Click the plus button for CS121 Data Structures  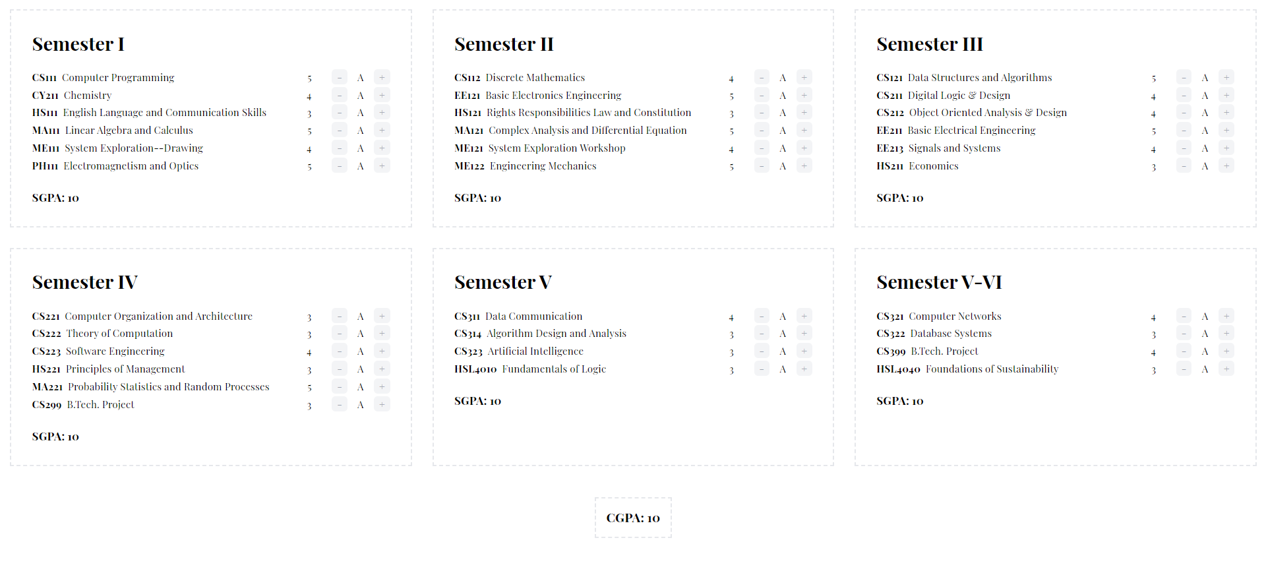[1226, 77]
